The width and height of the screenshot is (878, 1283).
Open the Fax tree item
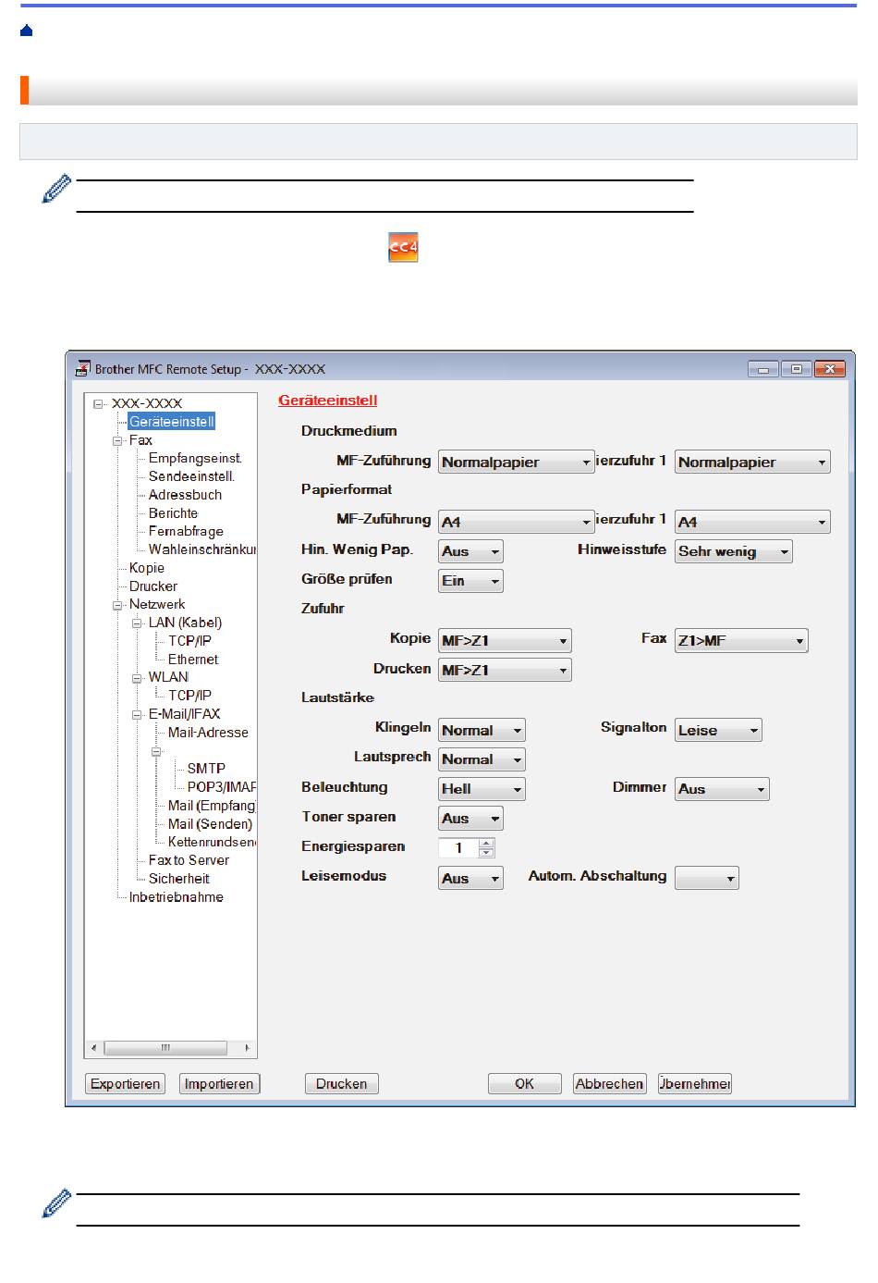tap(140, 440)
